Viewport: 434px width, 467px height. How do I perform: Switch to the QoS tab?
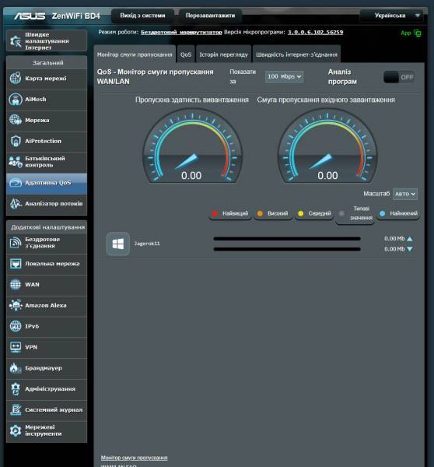186,54
